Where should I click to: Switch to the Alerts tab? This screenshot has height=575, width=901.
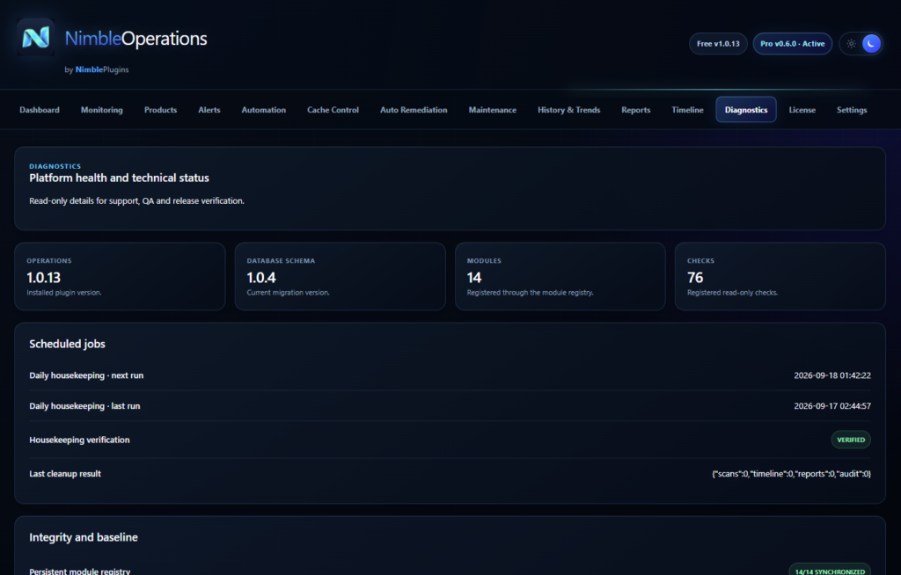[209, 110]
